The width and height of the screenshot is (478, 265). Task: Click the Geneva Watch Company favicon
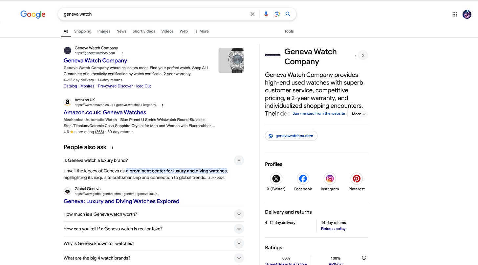pos(67,50)
